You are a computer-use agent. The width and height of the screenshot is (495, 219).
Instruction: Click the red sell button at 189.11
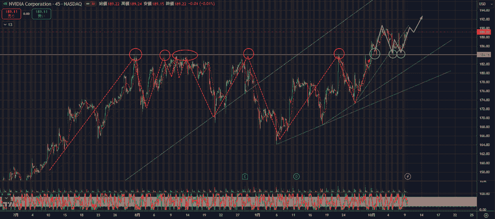tap(10, 14)
